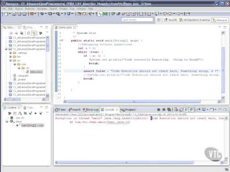Minimize the editor area
230x172 pixels.
[219, 27]
